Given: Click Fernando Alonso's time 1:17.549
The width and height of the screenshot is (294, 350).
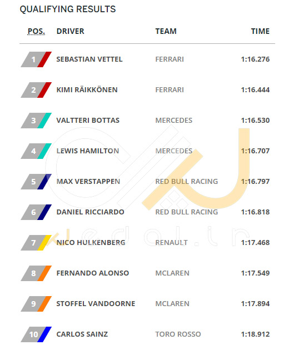Looking at the screenshot, I should 256,273.
